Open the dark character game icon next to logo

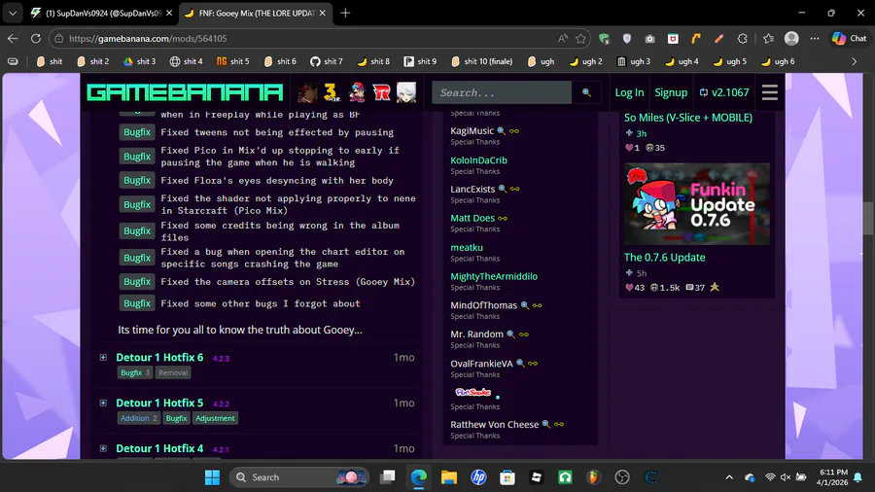tap(307, 92)
